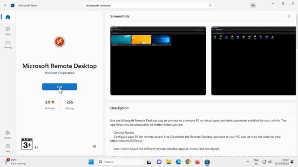Open the Apps section in sidebar

(8, 31)
